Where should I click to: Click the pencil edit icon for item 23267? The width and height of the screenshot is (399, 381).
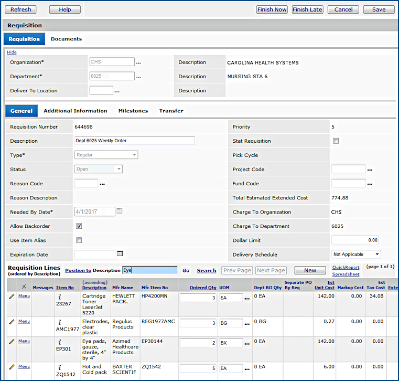tap(12, 297)
